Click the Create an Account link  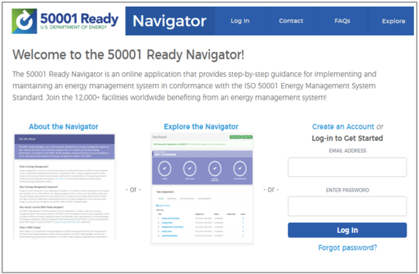pyautogui.click(x=343, y=127)
